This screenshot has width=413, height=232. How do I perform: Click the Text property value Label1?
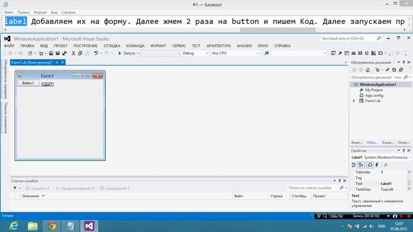pos(386,184)
